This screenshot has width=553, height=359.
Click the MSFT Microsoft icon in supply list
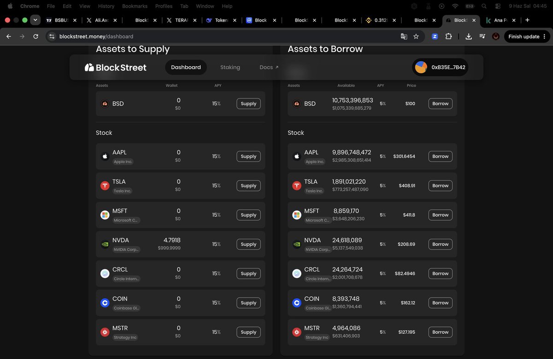point(105,215)
